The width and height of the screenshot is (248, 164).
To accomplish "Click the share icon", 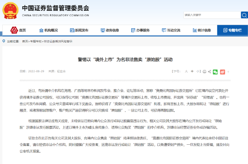I will (209, 72).
